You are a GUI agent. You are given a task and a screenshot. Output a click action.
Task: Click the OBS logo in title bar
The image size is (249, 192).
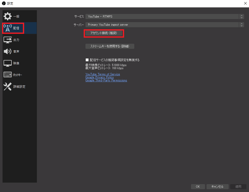pos(4,3)
